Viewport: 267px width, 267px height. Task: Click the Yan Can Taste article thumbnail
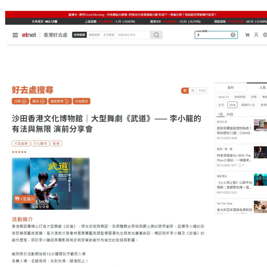260,207
